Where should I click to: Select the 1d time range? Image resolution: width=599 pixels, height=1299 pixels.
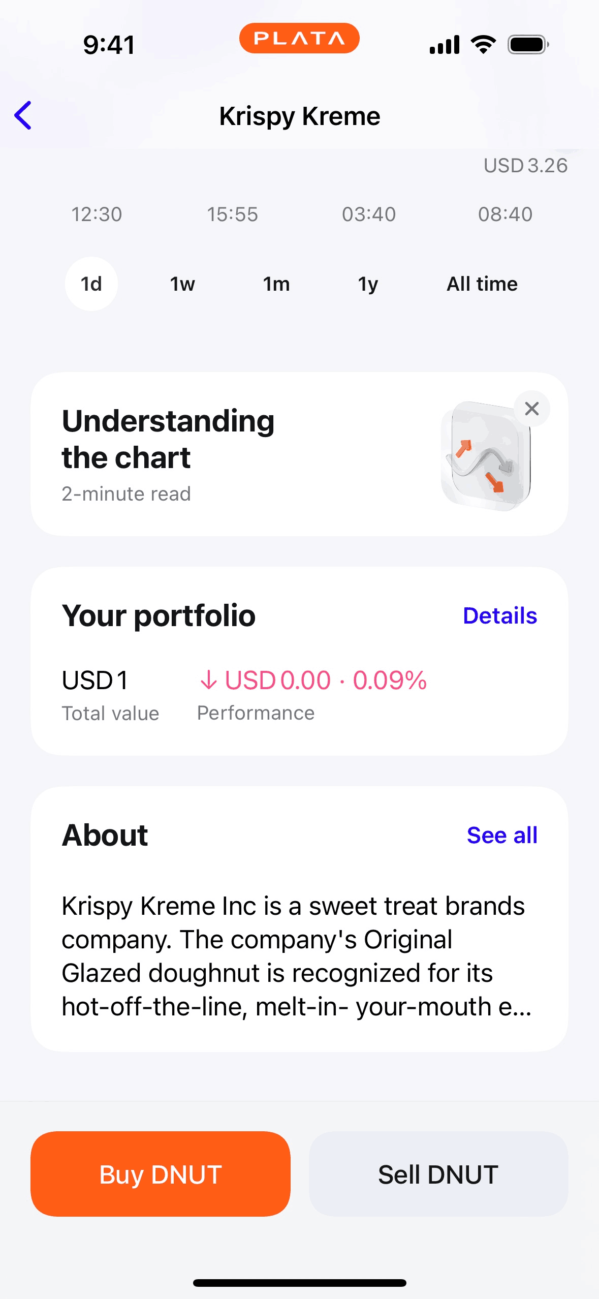91,284
